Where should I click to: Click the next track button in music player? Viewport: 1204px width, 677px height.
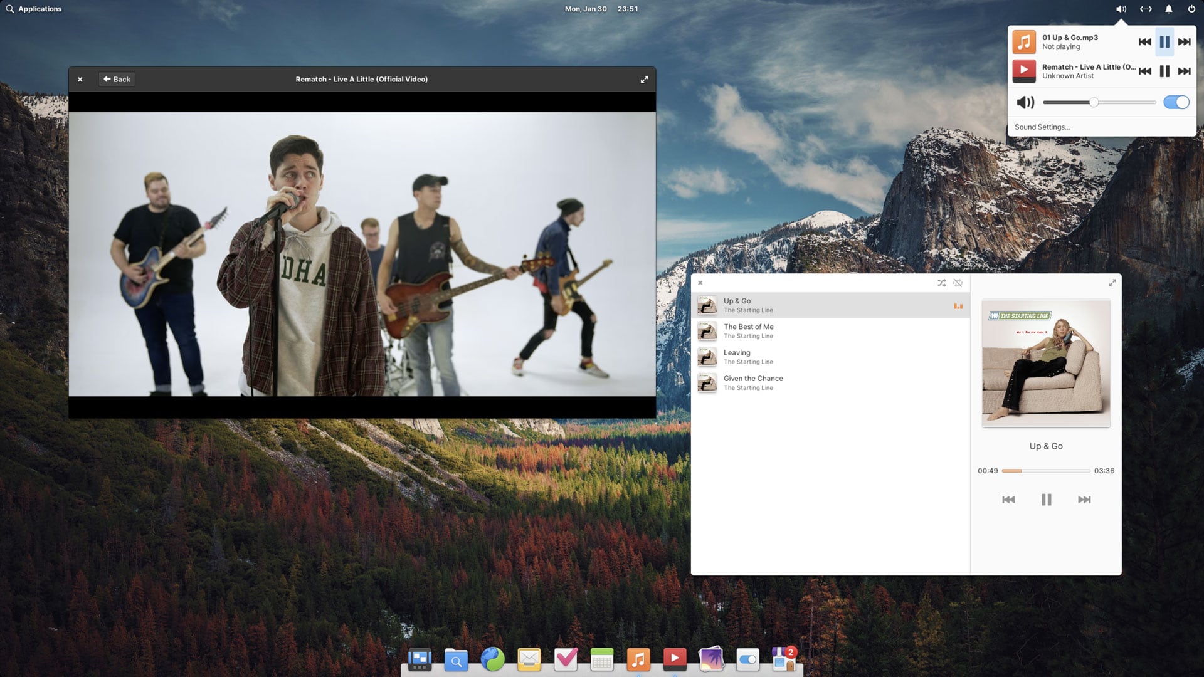pos(1084,499)
